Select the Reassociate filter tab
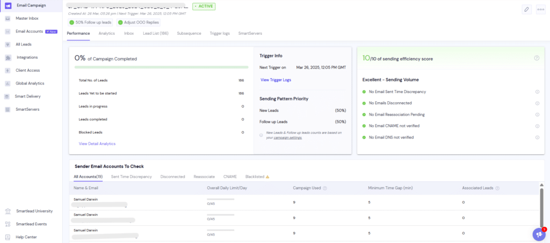The width and height of the screenshot is (550, 243). (x=204, y=177)
